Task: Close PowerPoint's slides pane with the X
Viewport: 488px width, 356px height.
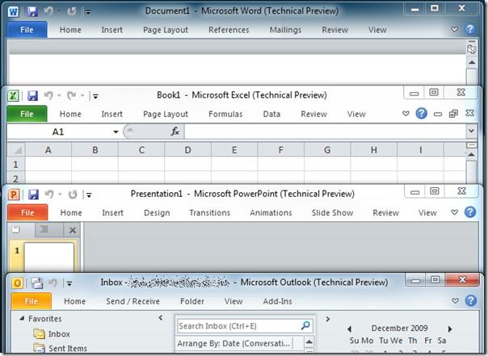Action: (72, 231)
